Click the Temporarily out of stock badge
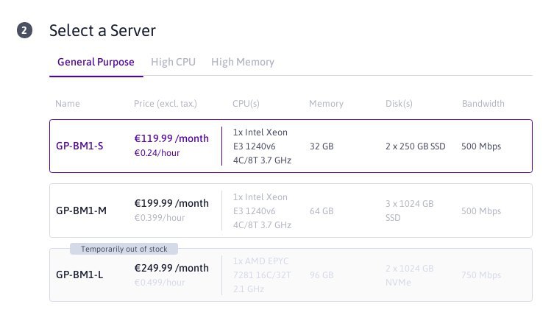The height and width of the screenshot is (315, 554). coord(124,249)
